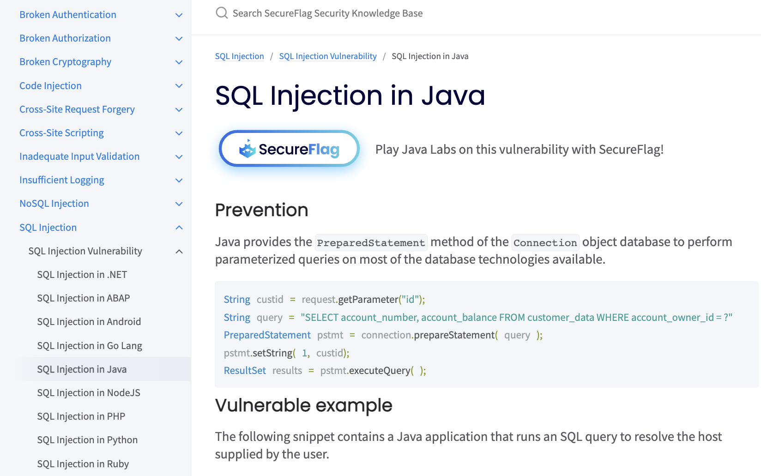Click the chevron next to Insufficient Logging
This screenshot has width=761, height=476.
click(179, 180)
